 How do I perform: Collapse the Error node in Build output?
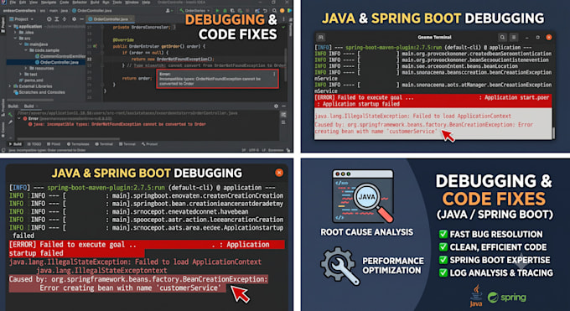pyautogui.click(x=19, y=118)
